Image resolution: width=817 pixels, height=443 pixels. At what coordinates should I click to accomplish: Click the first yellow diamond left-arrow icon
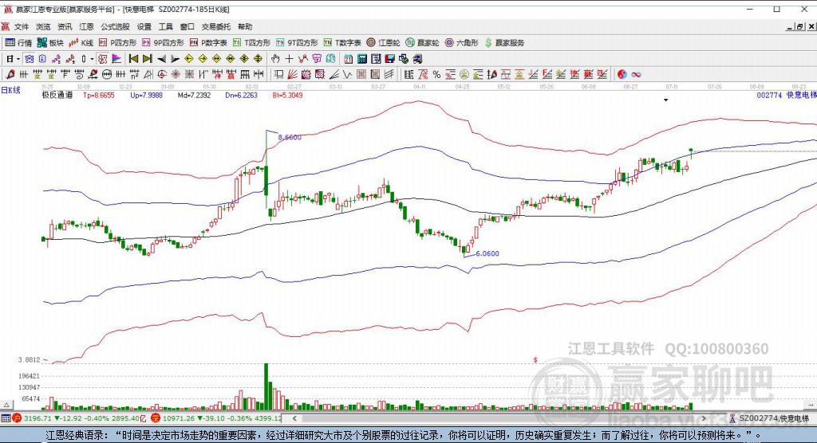tap(189, 59)
